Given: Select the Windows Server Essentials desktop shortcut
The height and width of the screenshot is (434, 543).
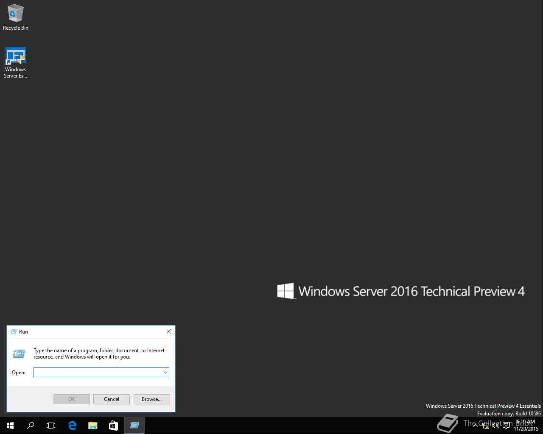Looking at the screenshot, I should pos(16,63).
